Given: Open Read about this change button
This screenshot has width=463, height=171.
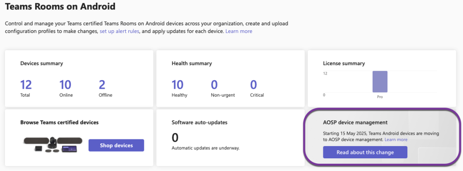Looking at the screenshot, I should (365, 152).
